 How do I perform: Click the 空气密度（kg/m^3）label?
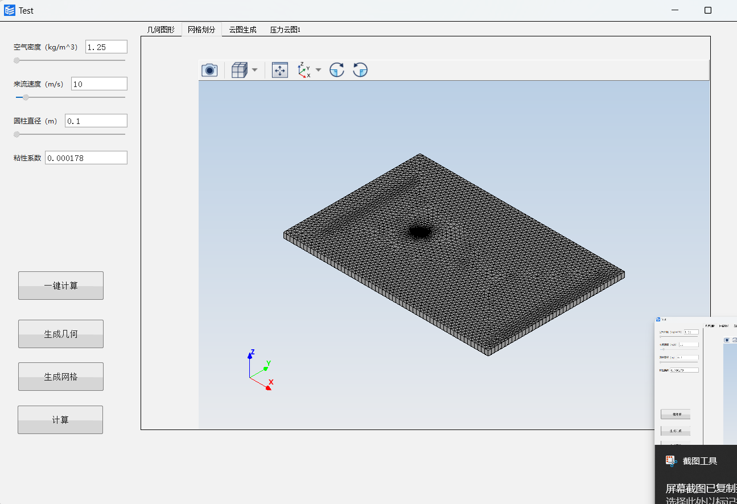46,47
